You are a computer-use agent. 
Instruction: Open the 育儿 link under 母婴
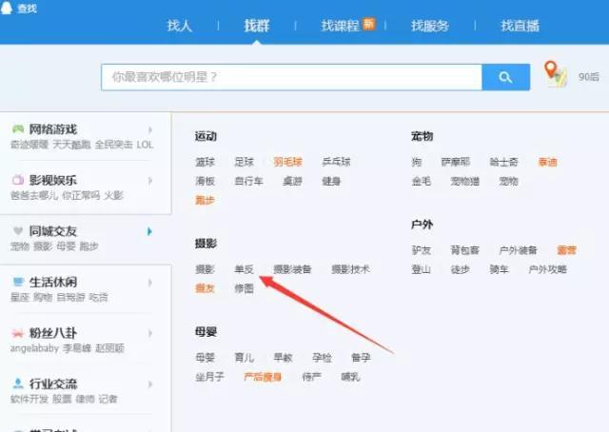tap(245, 358)
